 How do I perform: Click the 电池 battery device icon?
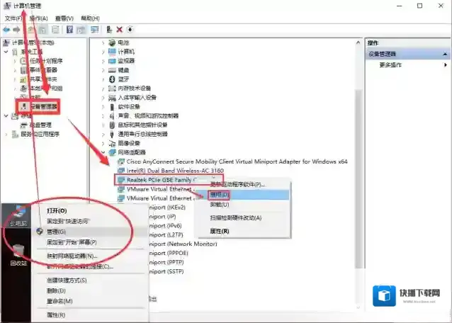(x=113, y=42)
